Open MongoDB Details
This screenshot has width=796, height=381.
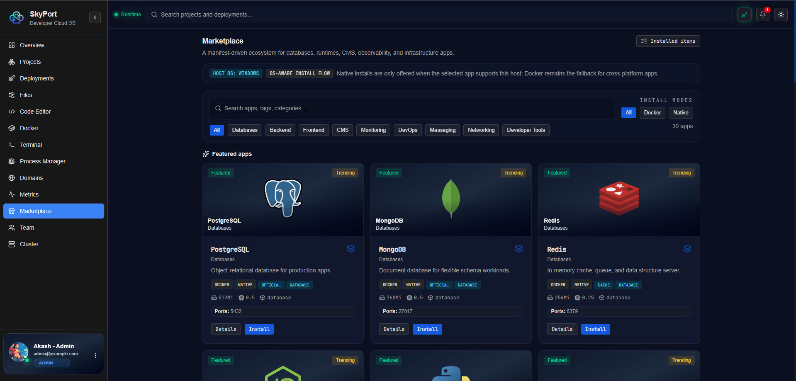coord(394,329)
